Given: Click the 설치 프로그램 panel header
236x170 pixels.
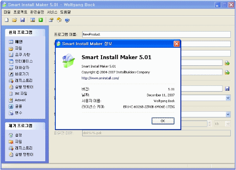Looking at the screenshot, I should tap(25, 32).
